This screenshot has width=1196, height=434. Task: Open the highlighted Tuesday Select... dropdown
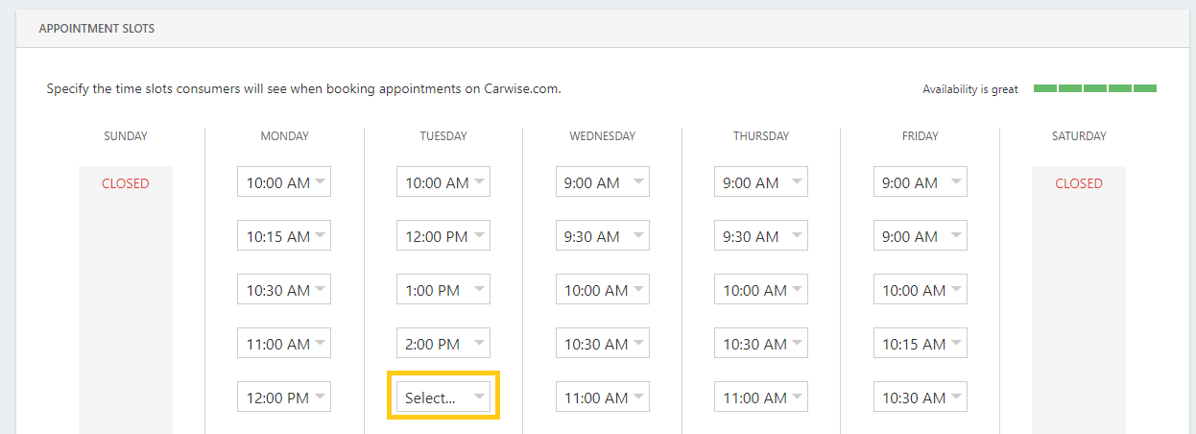(443, 398)
